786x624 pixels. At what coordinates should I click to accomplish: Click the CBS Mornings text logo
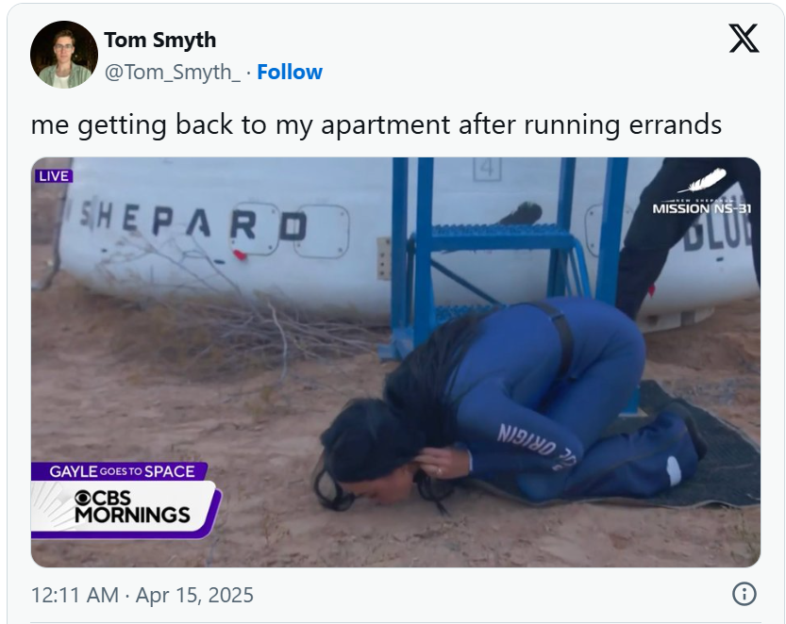click(x=132, y=507)
